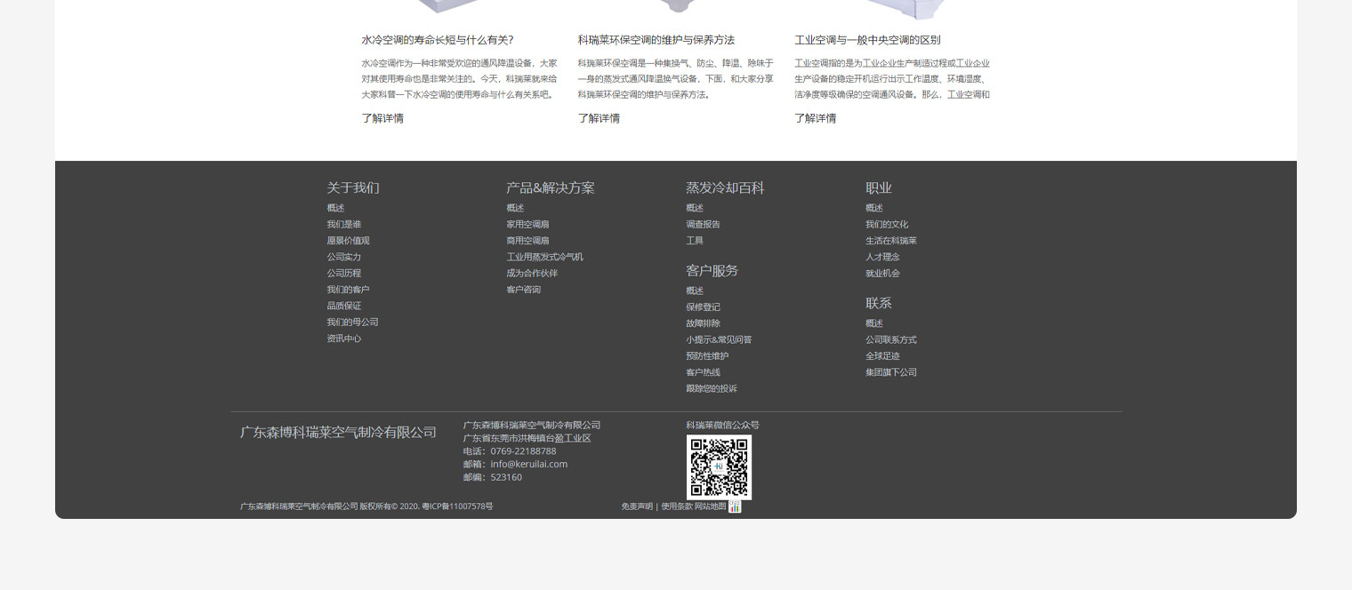This screenshot has height=590, width=1352.
Task: Click the 产品&解决方案 footer heading
Action: pyautogui.click(x=550, y=188)
